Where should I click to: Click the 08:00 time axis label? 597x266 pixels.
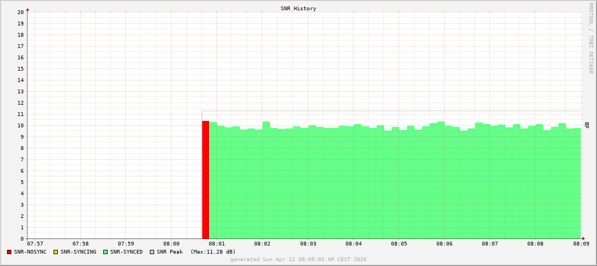(x=171, y=244)
